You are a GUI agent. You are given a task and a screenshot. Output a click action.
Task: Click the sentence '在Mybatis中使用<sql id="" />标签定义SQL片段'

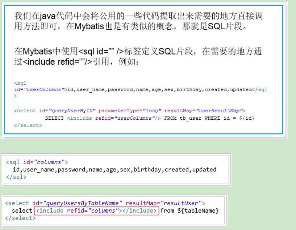pyautogui.click(x=104, y=51)
